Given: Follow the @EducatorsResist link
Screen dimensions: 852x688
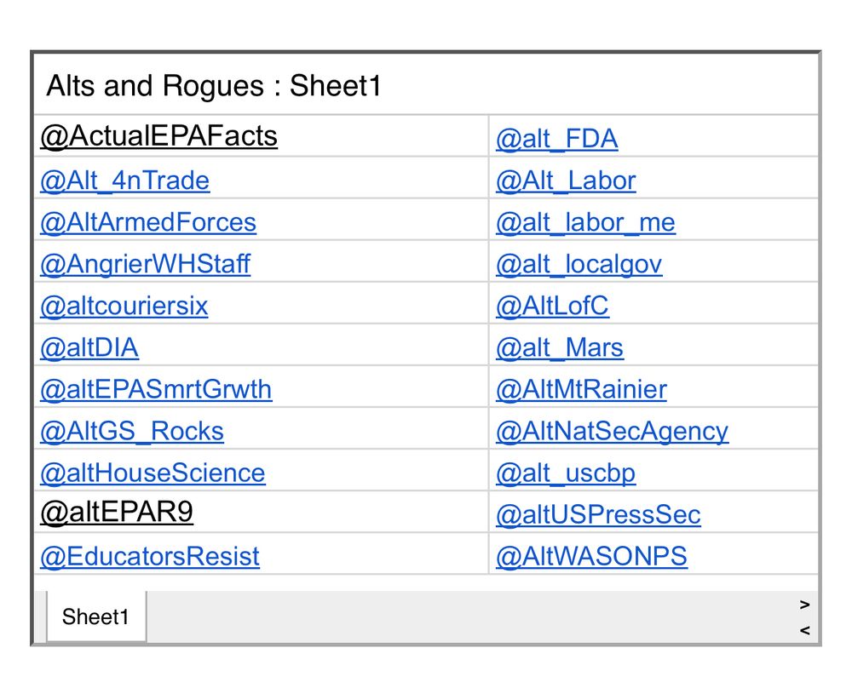Looking at the screenshot, I should [x=150, y=557].
